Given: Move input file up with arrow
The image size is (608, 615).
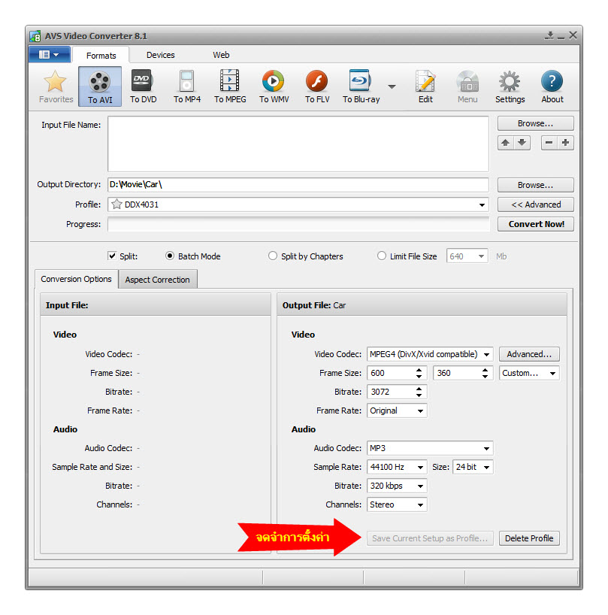Looking at the screenshot, I should click(506, 143).
